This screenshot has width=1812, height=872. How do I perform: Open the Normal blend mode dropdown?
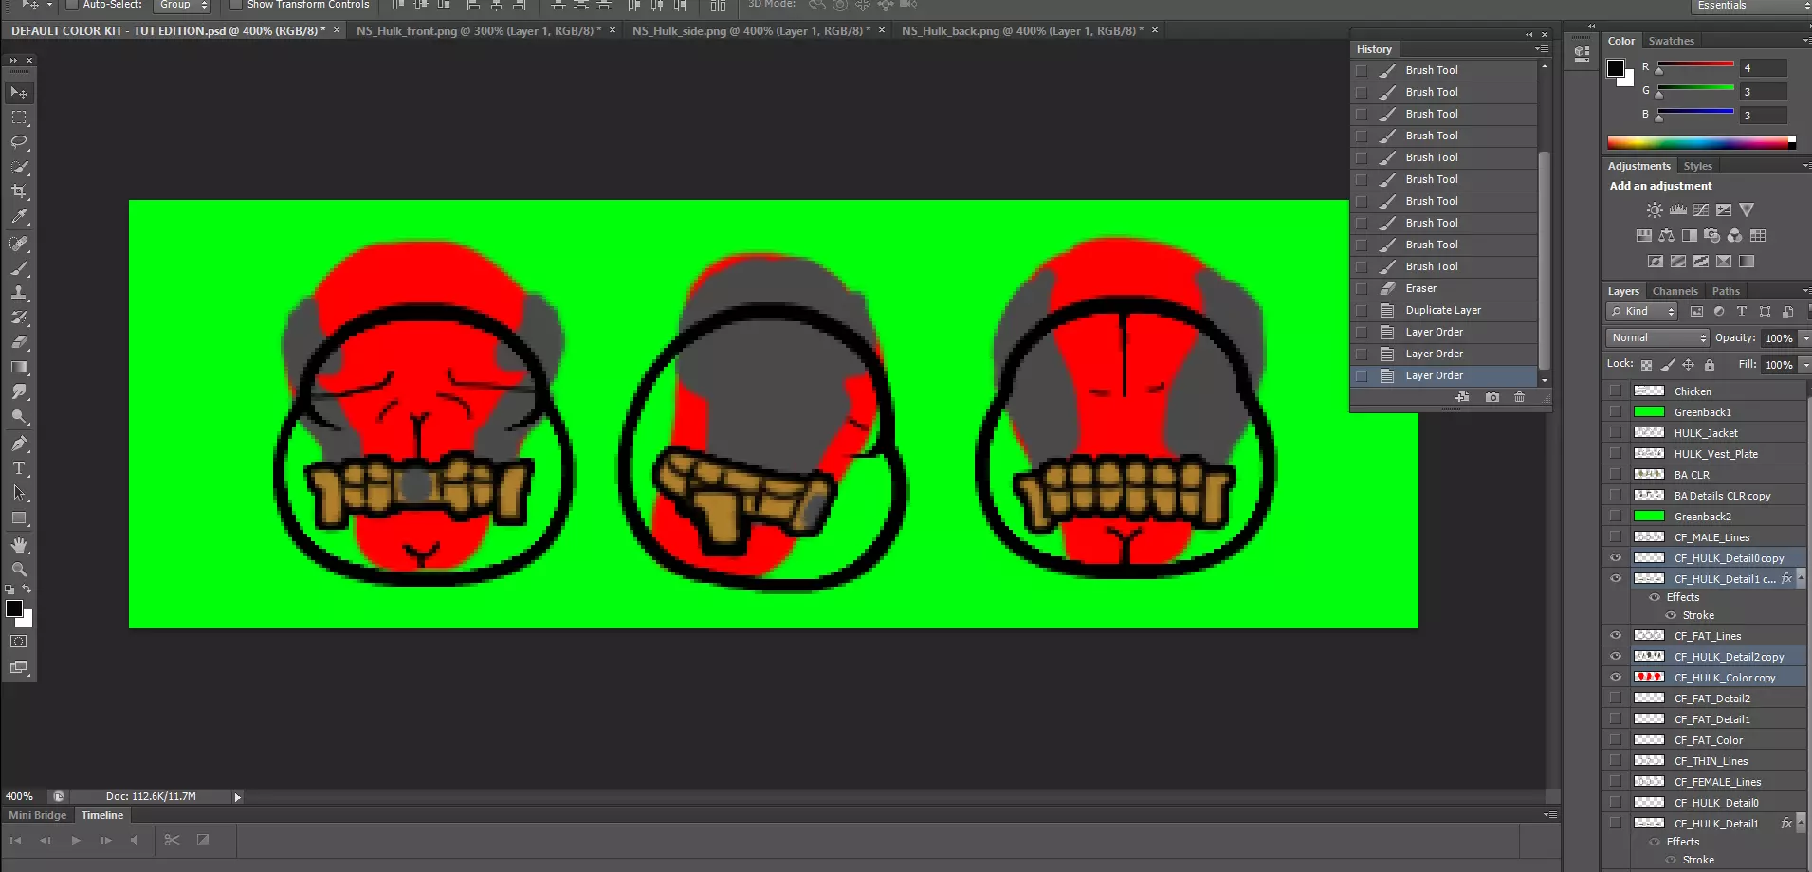(1656, 337)
